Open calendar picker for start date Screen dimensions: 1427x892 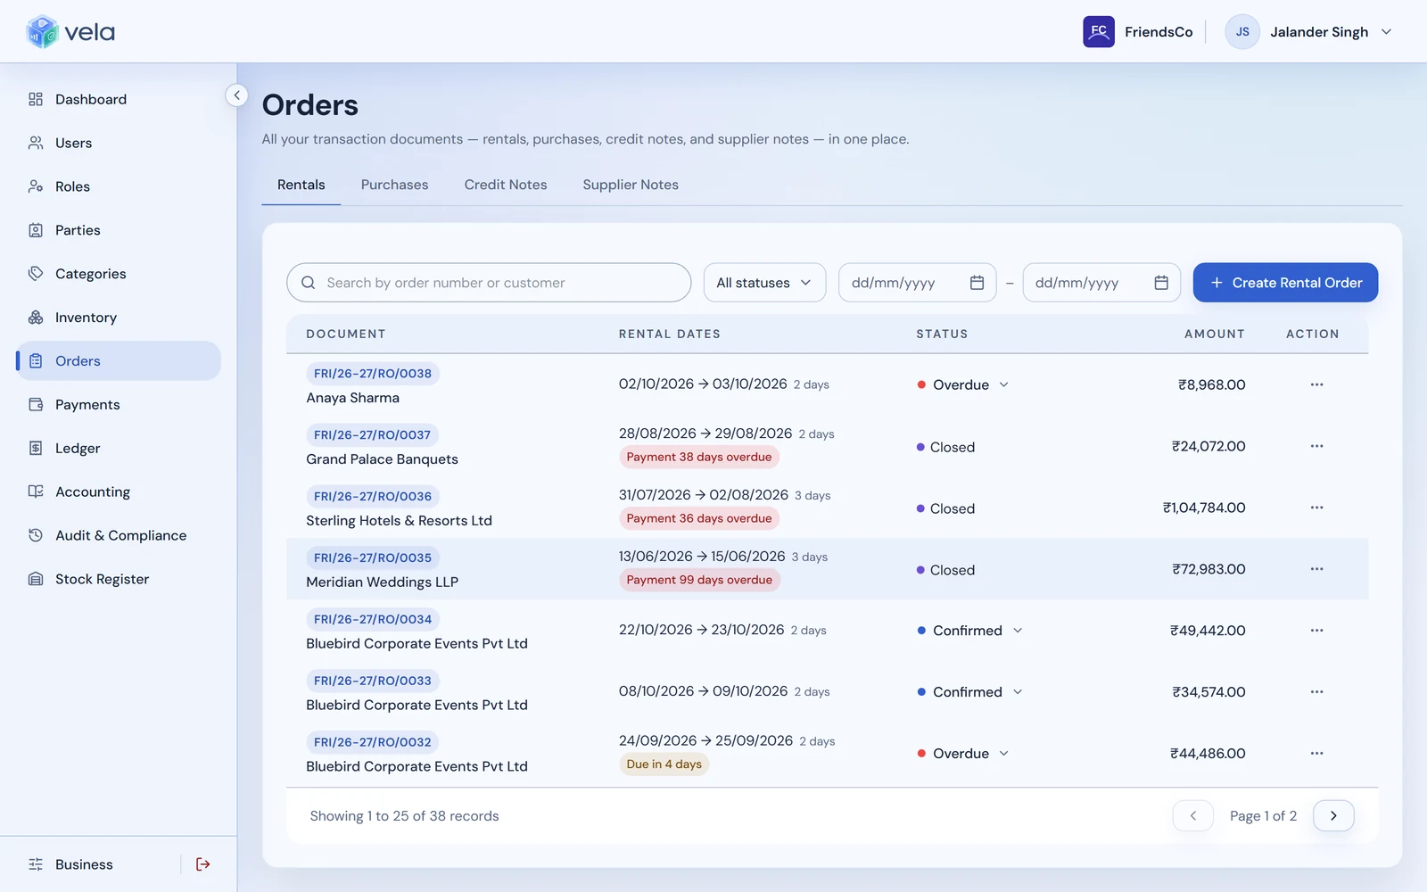click(977, 283)
